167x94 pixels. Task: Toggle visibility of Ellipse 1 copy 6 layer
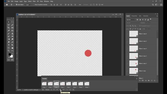tap(127, 34)
